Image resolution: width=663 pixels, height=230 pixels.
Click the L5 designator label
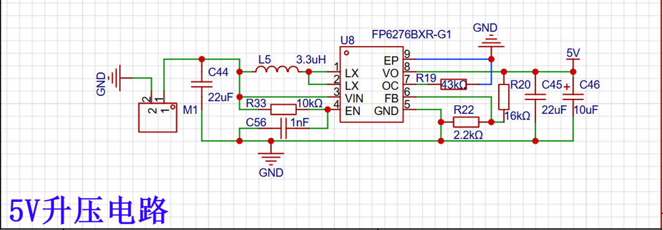pyautogui.click(x=265, y=59)
